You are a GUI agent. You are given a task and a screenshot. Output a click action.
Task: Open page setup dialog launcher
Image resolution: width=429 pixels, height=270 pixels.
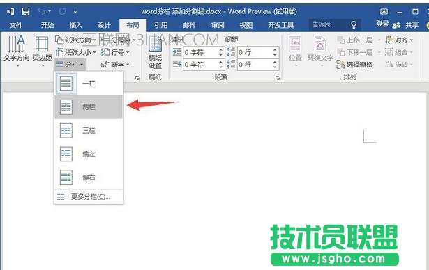coord(137,78)
